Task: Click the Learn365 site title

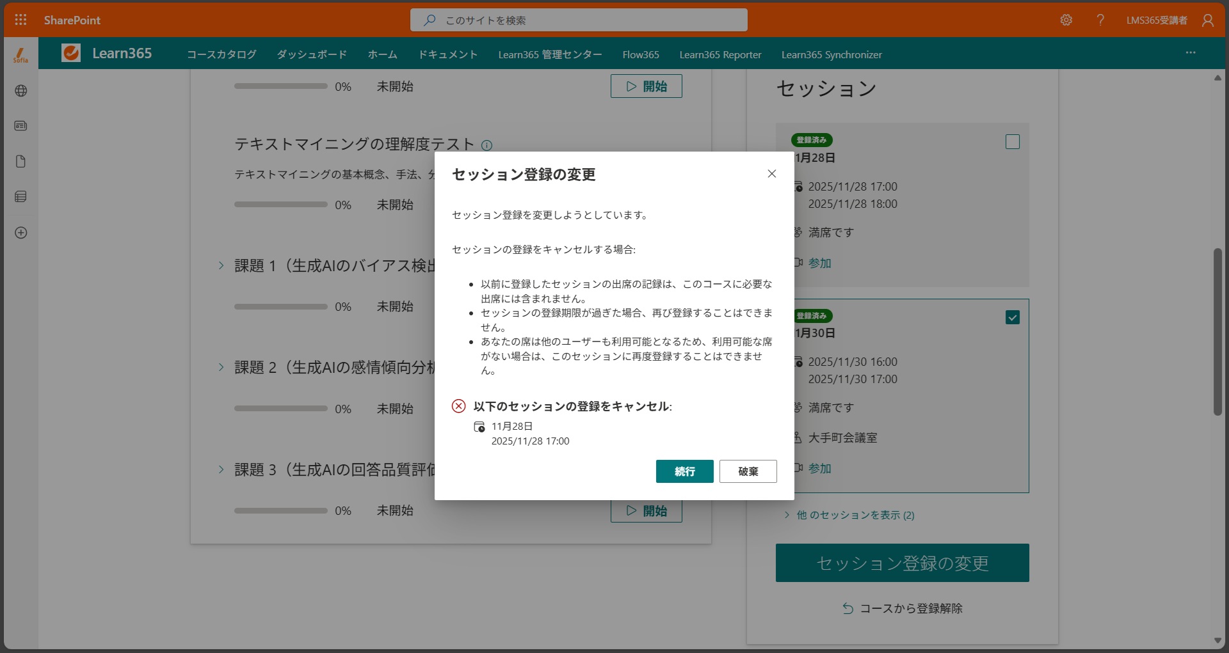Action: click(x=122, y=53)
